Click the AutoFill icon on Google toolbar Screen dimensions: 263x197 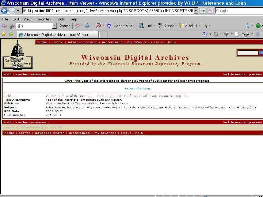tap(181, 26)
